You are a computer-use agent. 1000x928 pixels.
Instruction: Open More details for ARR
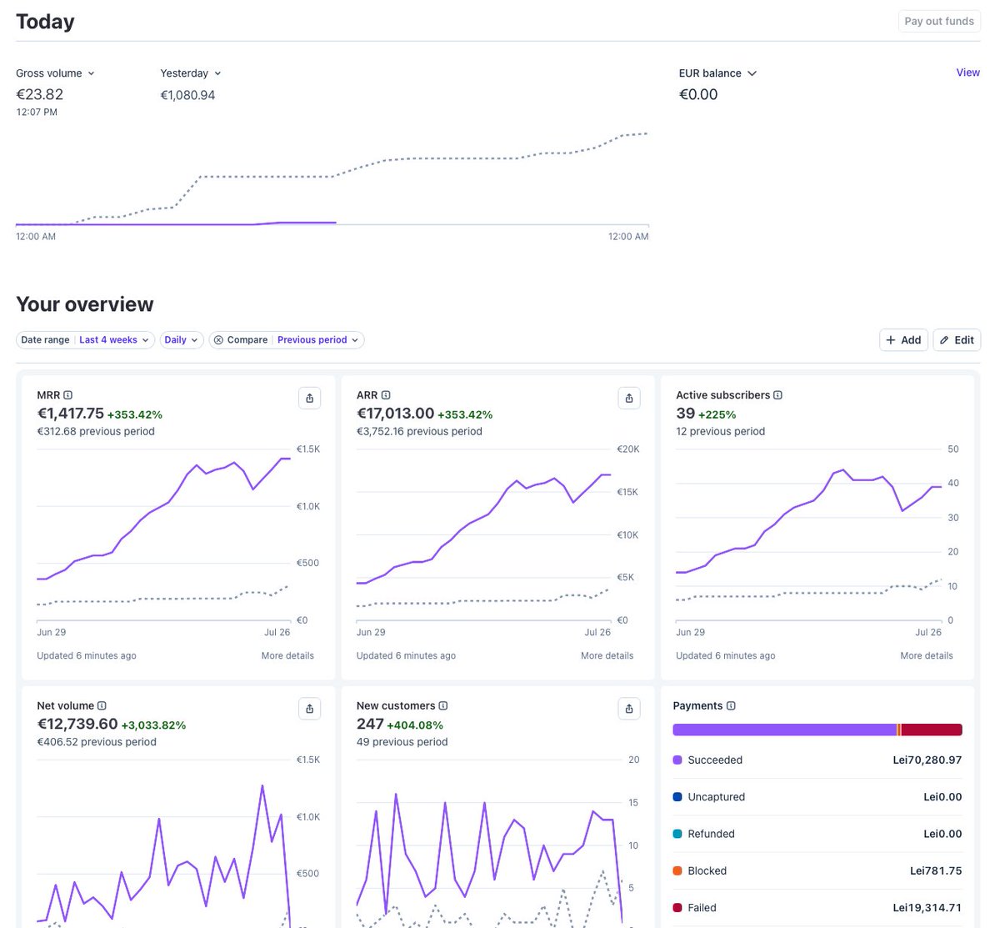click(607, 655)
